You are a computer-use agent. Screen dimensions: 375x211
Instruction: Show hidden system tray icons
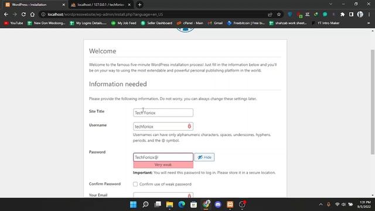tap(321, 205)
